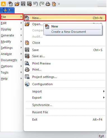Click the Save diskette icon in File submenu
The width and height of the screenshot is (107, 138).
click(27, 50)
